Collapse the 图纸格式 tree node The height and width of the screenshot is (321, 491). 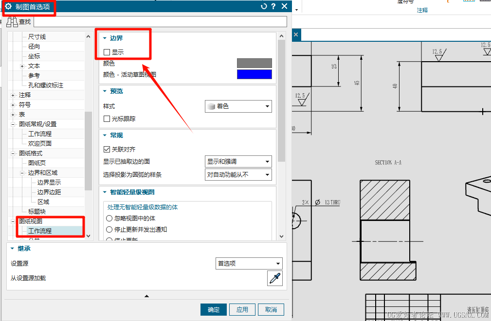13,153
